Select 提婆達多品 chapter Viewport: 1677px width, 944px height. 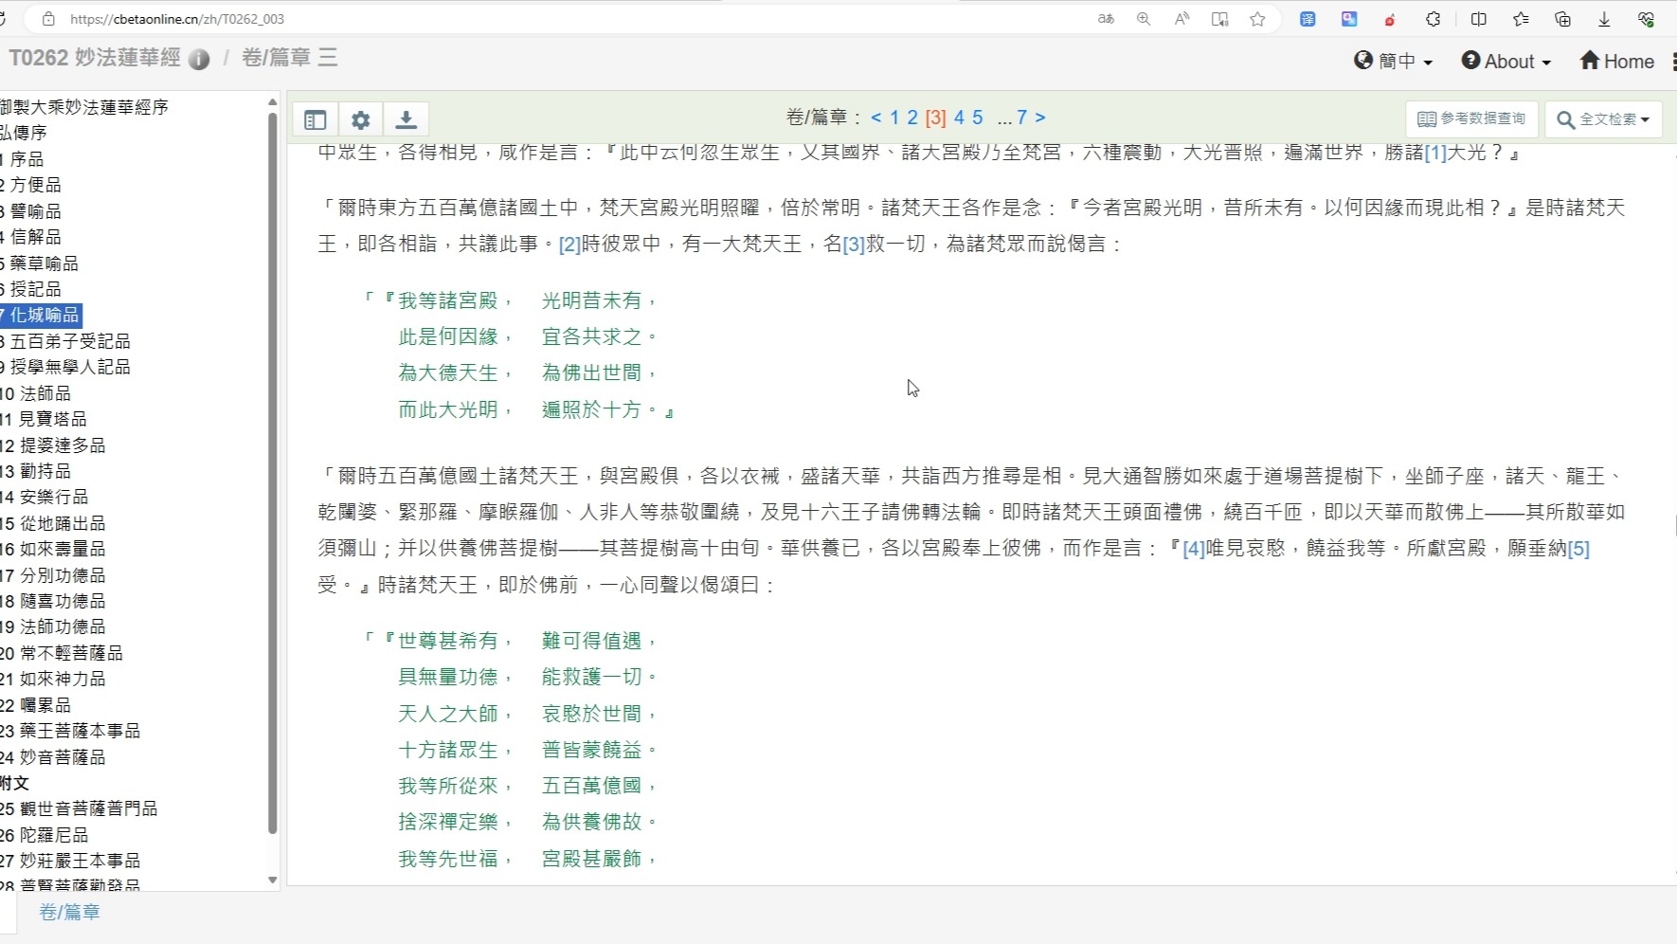tap(53, 445)
